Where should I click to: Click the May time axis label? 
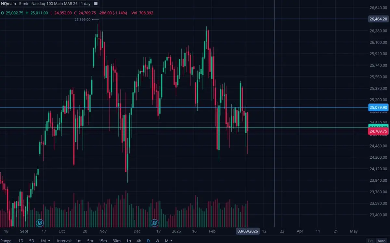pos(354,231)
